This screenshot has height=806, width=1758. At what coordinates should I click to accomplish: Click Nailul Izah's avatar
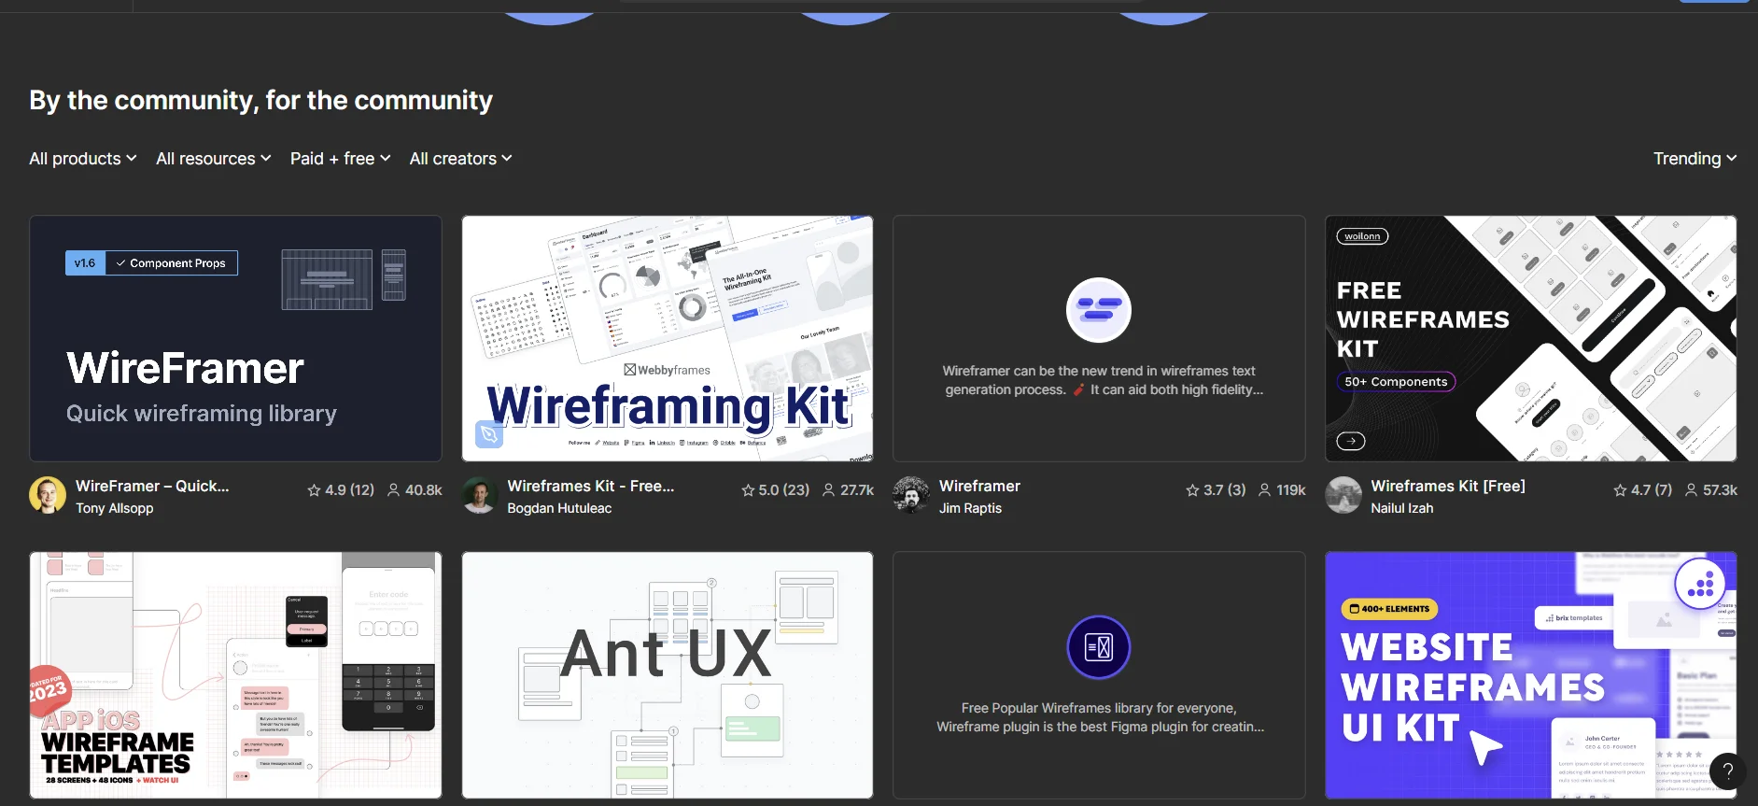(1343, 495)
